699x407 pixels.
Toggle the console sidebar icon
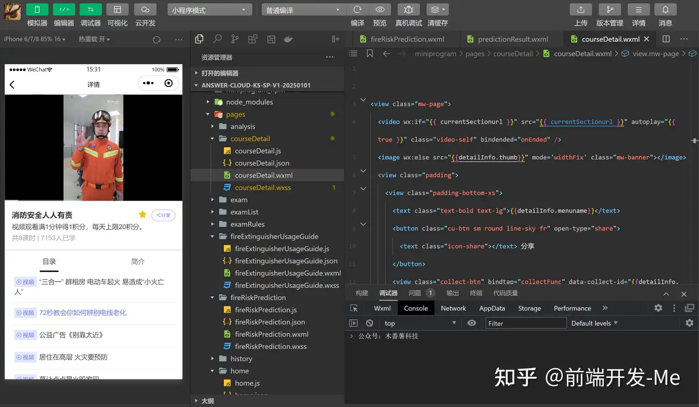pos(353,323)
